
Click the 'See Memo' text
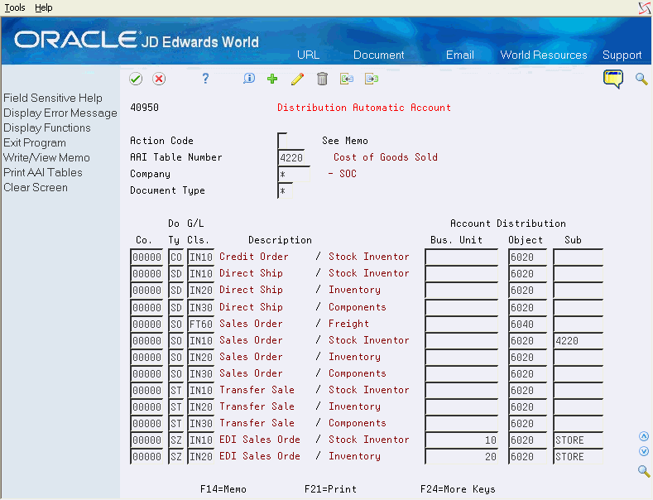pyautogui.click(x=345, y=141)
